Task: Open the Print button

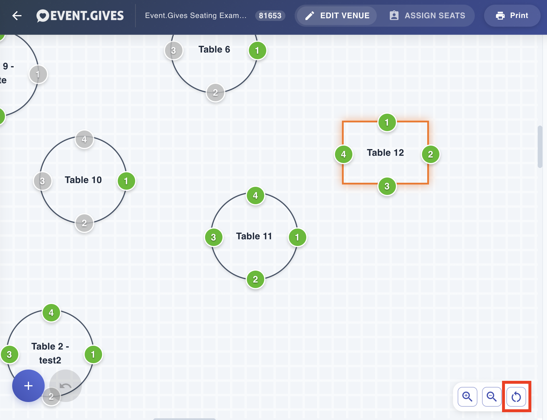Action: [512, 16]
